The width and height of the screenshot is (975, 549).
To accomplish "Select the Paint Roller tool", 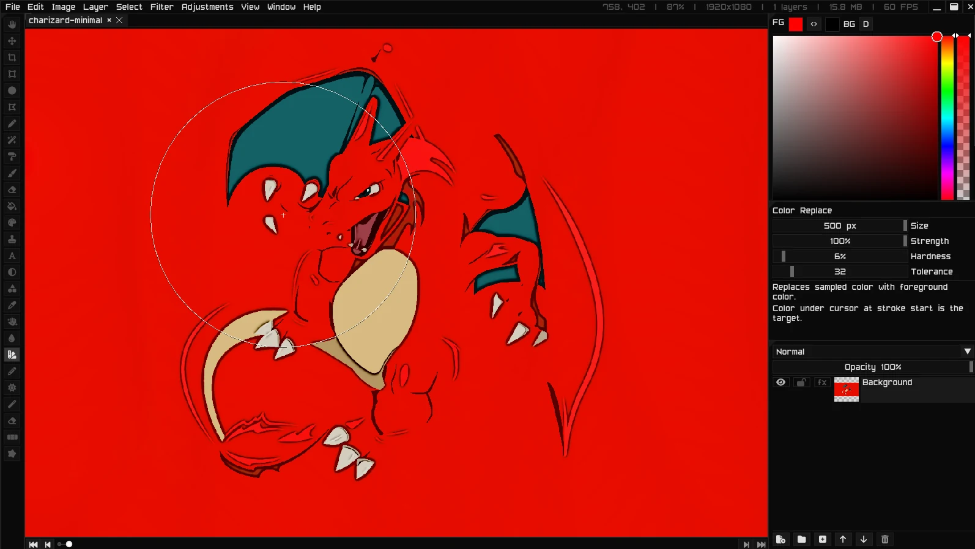I will (x=12, y=157).
